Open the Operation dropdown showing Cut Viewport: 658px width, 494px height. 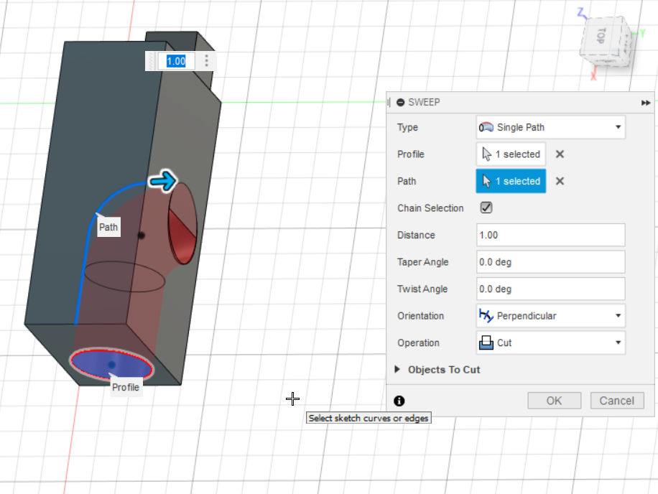[550, 343]
